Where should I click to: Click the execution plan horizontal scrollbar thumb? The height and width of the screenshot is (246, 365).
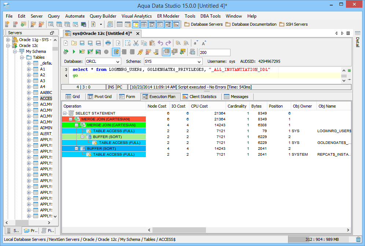pyautogui.click(x=179, y=230)
